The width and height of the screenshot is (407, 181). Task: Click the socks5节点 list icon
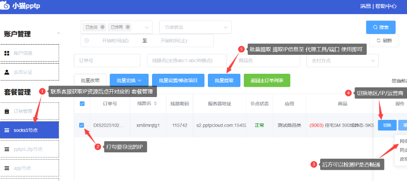[7, 130]
